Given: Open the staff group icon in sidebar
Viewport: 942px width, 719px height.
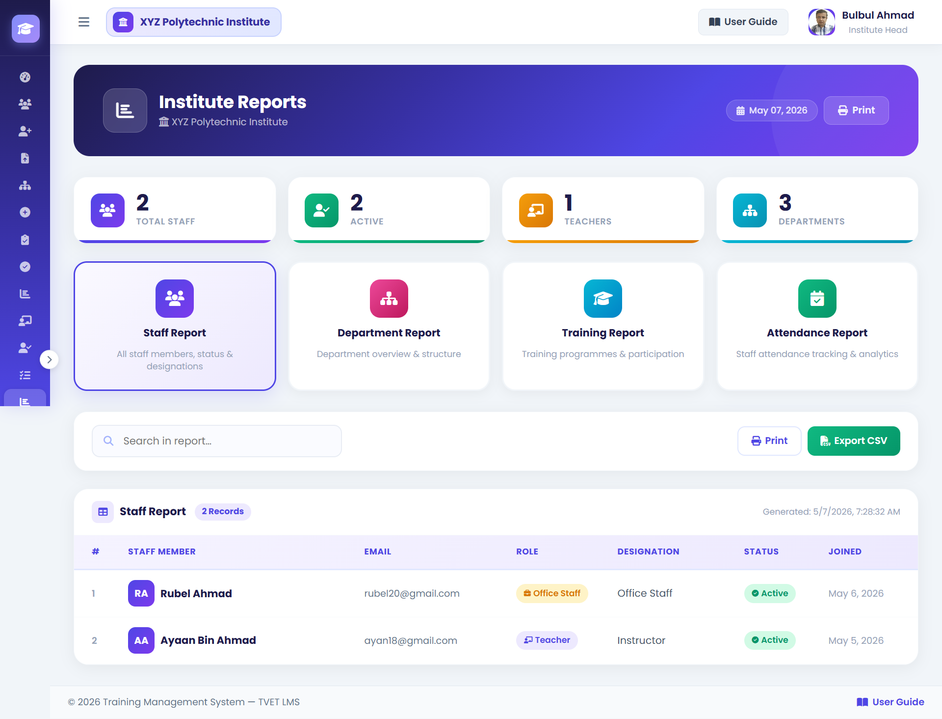Looking at the screenshot, I should pos(25,104).
